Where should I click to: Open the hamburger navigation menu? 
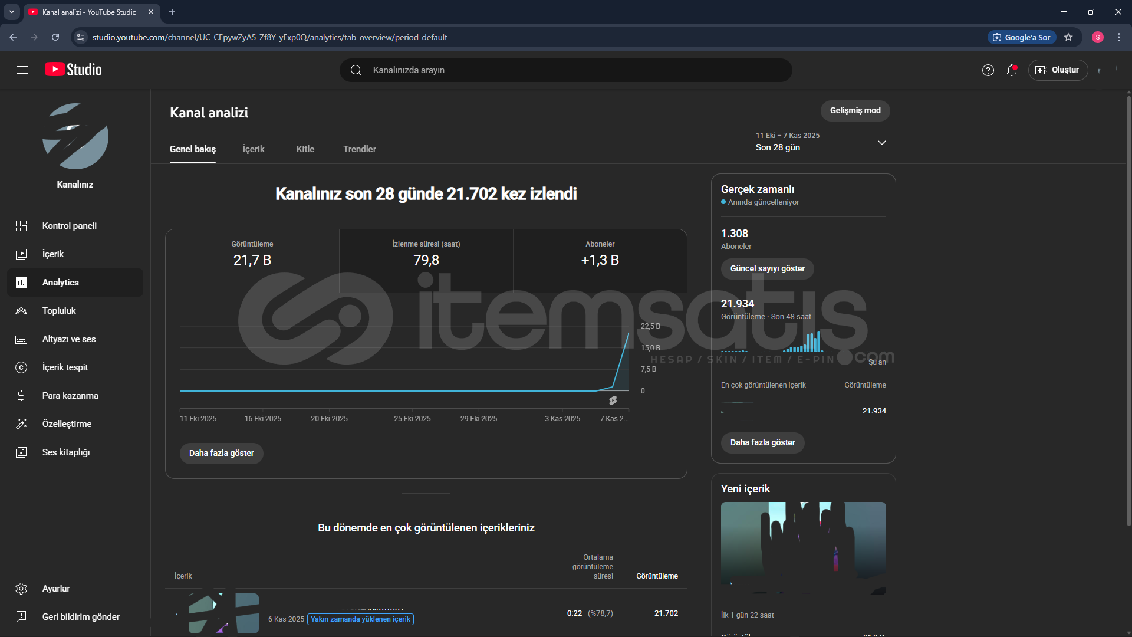(x=22, y=70)
